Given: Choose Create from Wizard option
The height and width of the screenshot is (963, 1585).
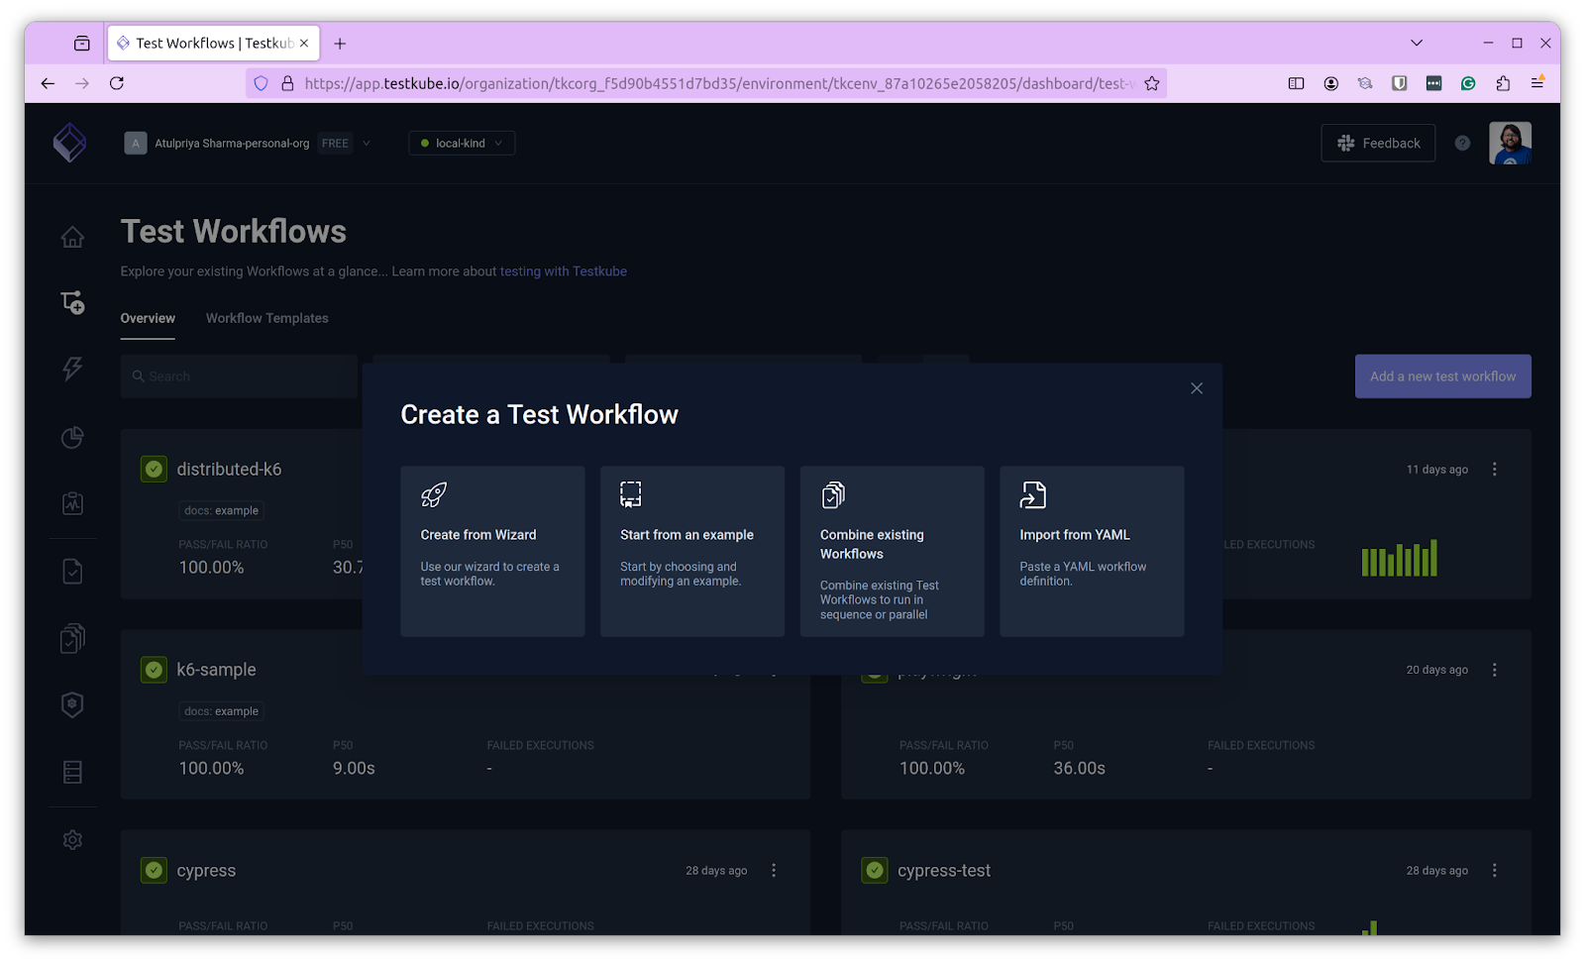Looking at the screenshot, I should pos(492,551).
